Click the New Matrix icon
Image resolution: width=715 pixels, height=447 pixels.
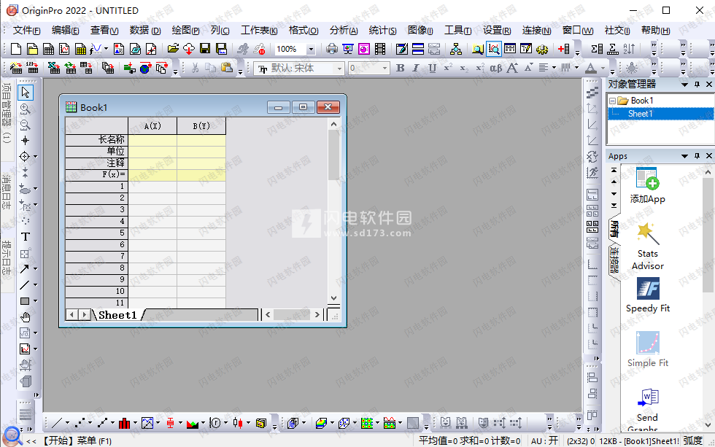[x=80, y=49]
